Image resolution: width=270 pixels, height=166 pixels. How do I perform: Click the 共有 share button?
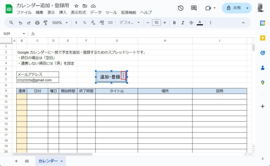click(x=233, y=8)
